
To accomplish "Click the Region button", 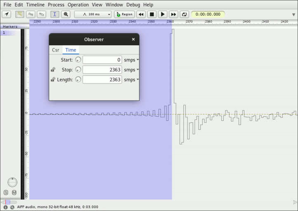I will point(124,14).
